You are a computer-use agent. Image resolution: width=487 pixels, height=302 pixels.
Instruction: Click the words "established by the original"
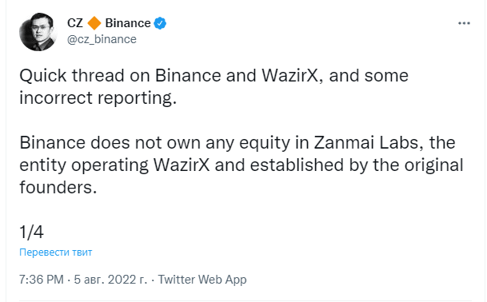(357, 165)
